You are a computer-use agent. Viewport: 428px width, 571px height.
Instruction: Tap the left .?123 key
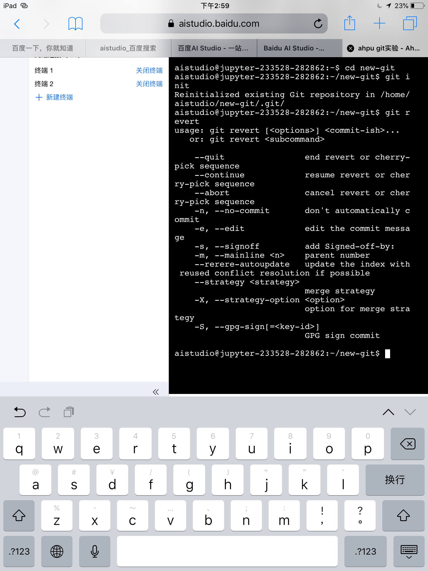point(19,551)
